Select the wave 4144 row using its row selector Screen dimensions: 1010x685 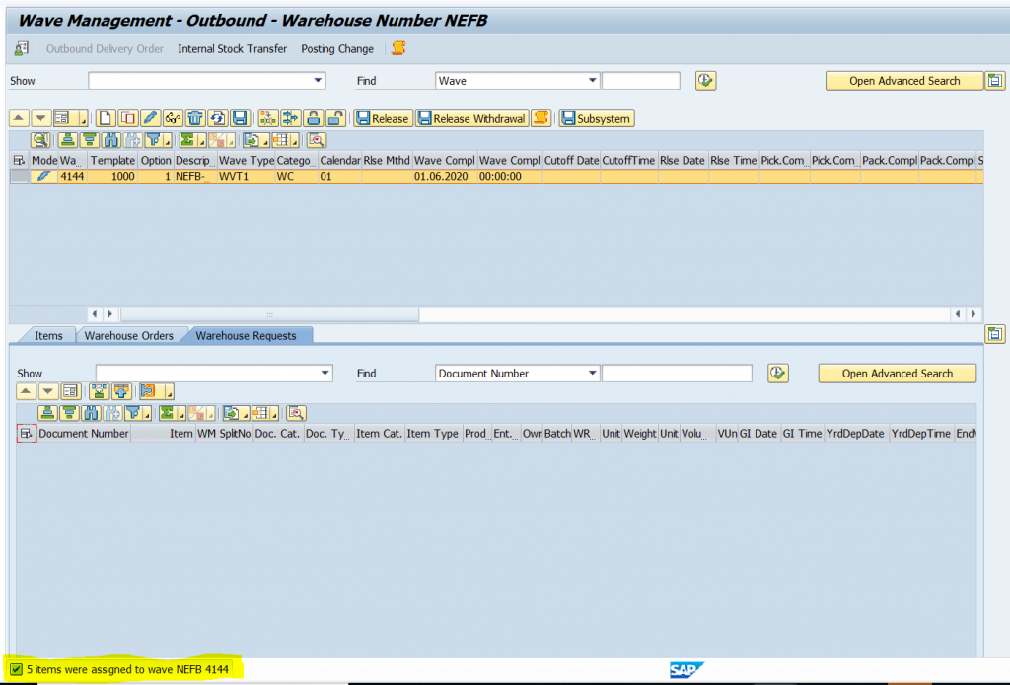click(20, 176)
